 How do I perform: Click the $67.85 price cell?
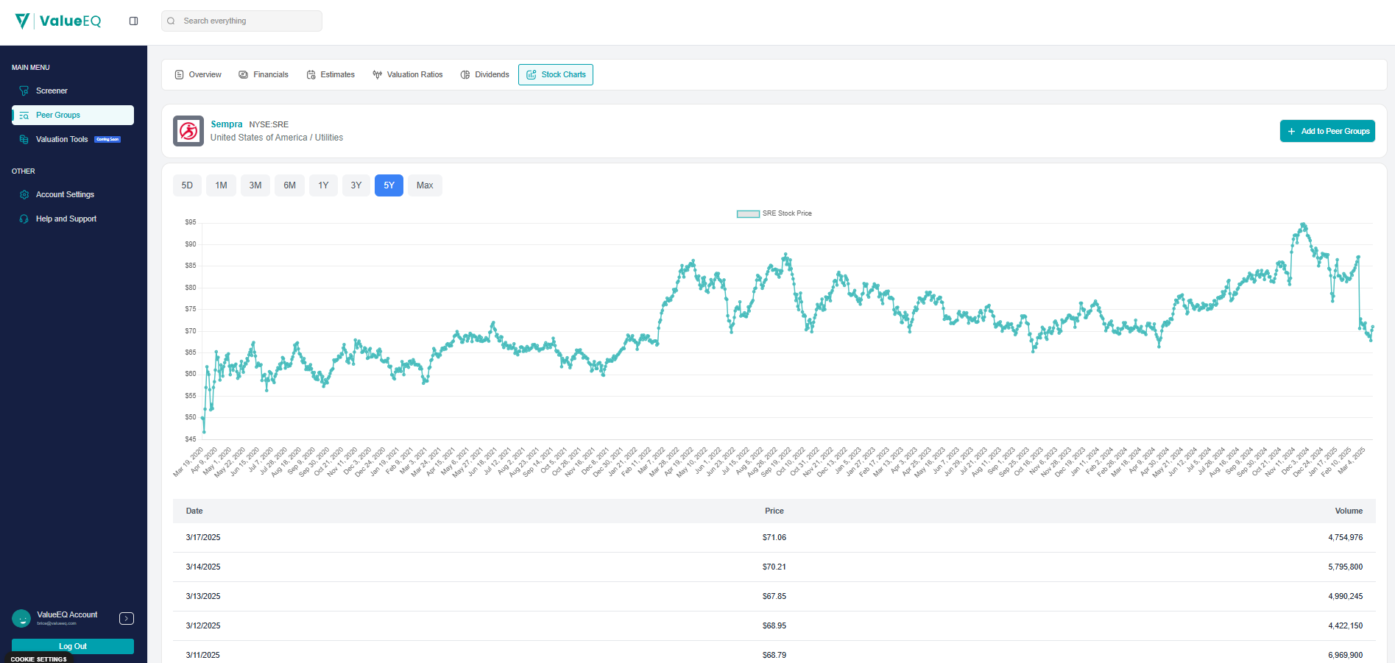(x=774, y=596)
